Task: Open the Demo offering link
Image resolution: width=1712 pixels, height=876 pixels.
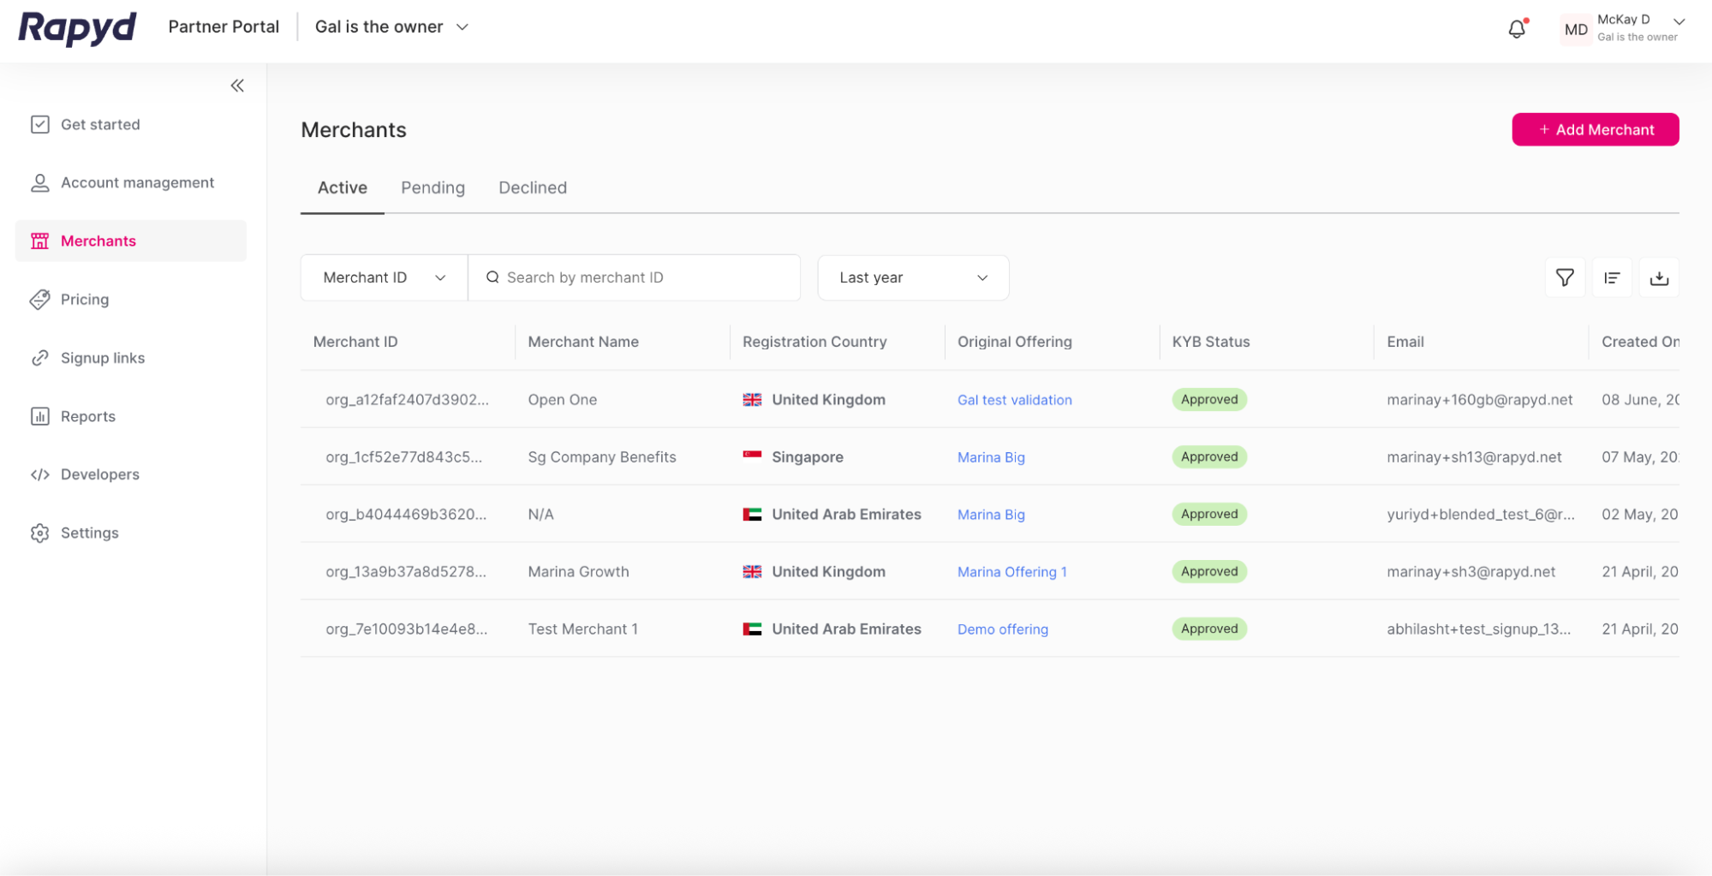Action: [x=1002, y=629]
